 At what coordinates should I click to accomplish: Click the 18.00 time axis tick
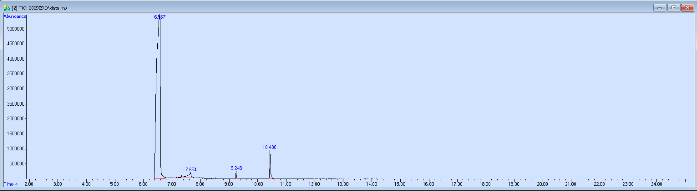[486, 184]
